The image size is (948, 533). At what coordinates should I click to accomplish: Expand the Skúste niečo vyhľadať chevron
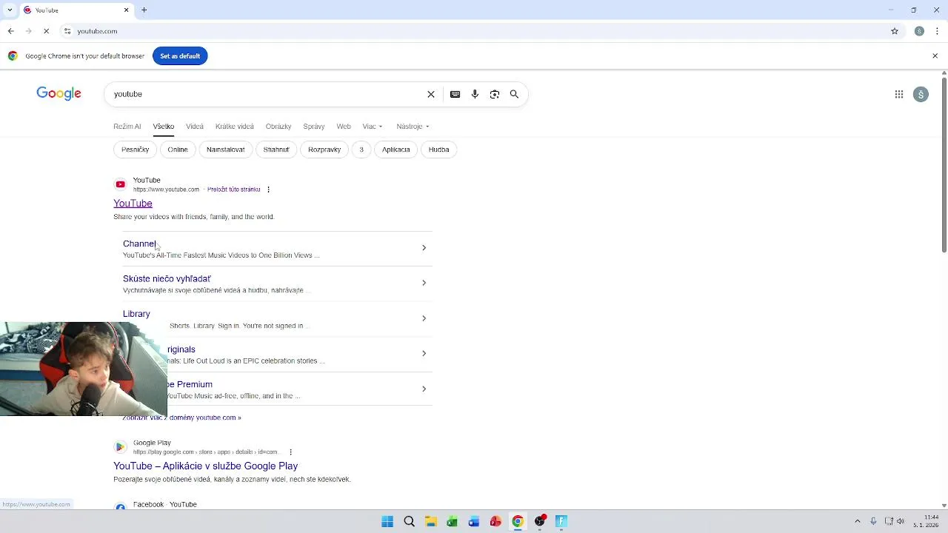[424, 283]
